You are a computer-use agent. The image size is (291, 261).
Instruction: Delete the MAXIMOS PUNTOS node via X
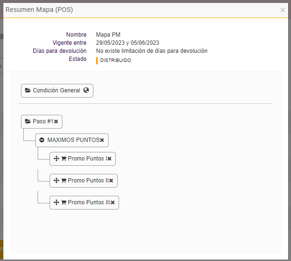click(x=102, y=140)
